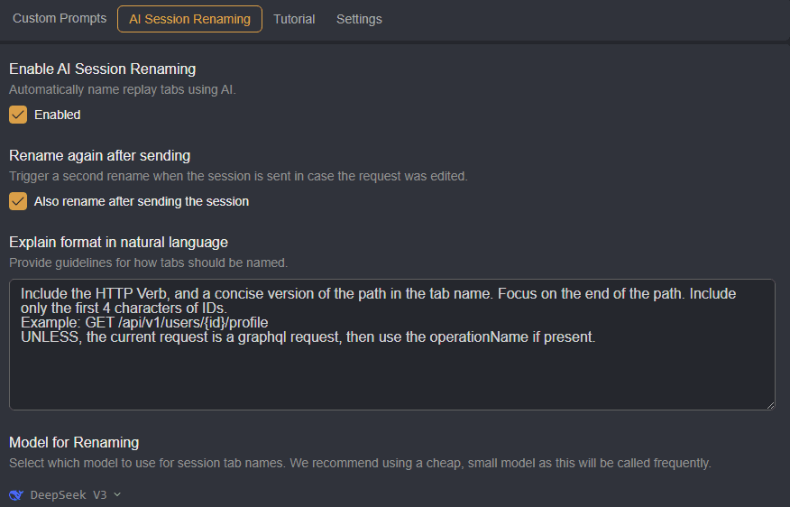Click the model recommendation description text
Viewport: 790px width, 507px height.
click(x=360, y=463)
